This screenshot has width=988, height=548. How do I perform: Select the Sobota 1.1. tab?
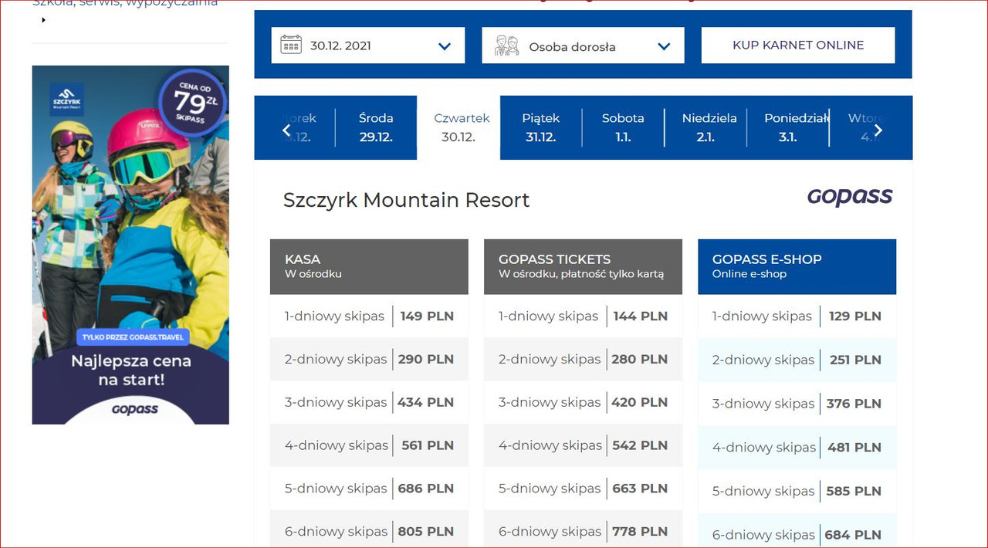coord(623,127)
